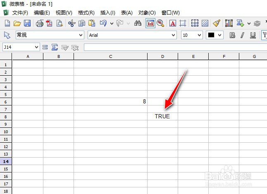Click the black font color swatch
This screenshot has height=194, width=267.
click(211, 35)
